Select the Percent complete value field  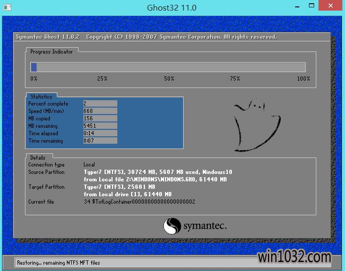100,104
